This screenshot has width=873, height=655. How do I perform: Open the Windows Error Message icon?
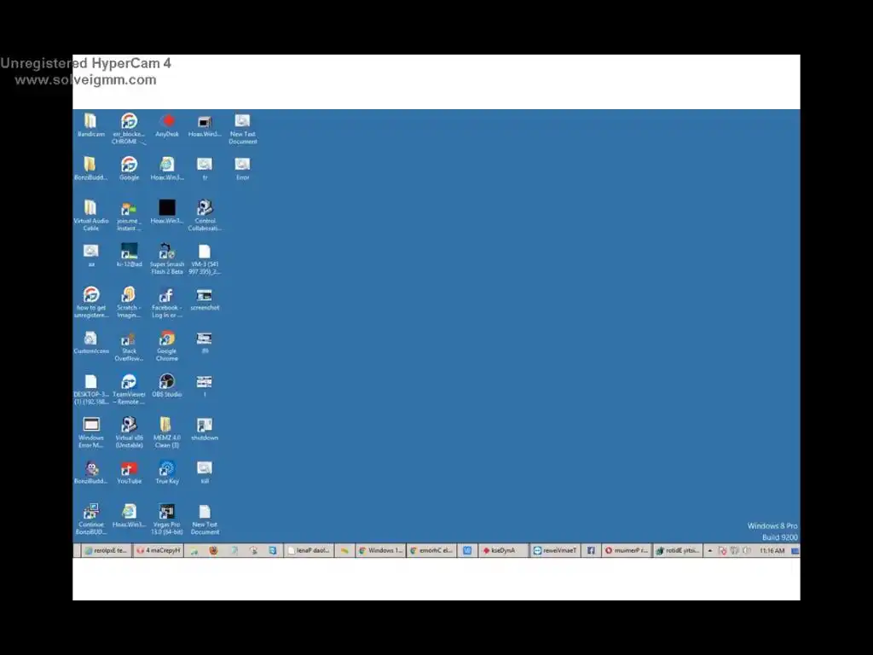pos(90,432)
